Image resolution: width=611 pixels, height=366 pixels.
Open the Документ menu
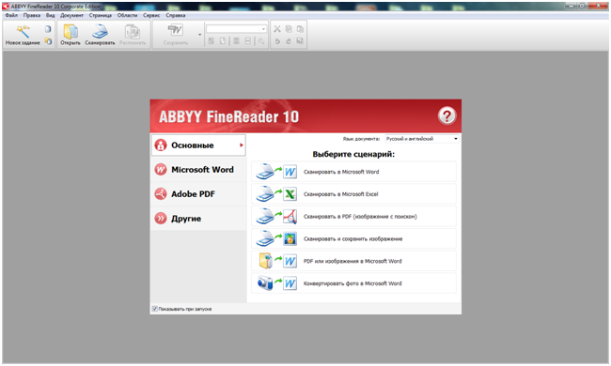click(x=71, y=16)
